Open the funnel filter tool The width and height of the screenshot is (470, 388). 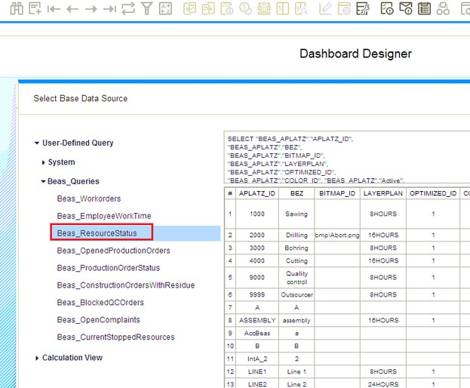click(147, 9)
